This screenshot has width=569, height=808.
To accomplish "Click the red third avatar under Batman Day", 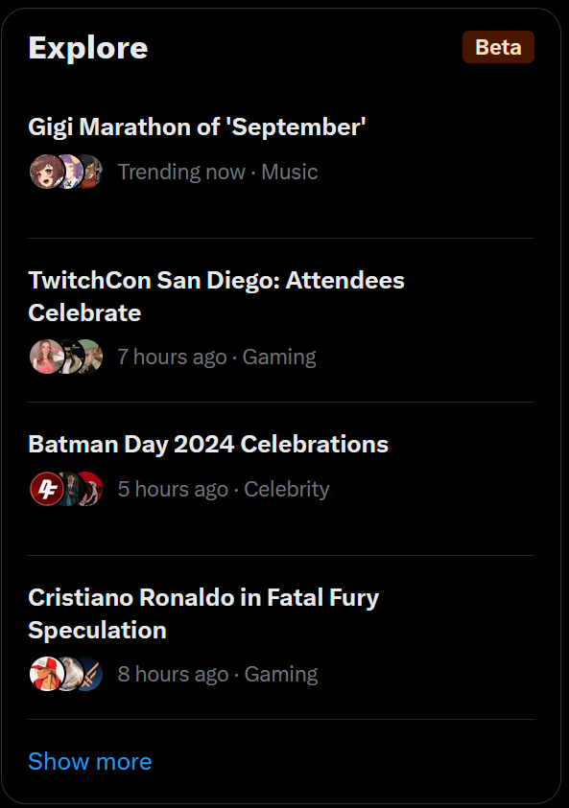I will tap(94, 489).
